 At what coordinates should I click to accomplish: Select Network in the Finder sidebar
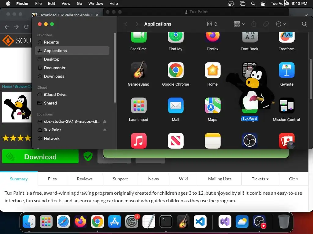click(72, 139)
